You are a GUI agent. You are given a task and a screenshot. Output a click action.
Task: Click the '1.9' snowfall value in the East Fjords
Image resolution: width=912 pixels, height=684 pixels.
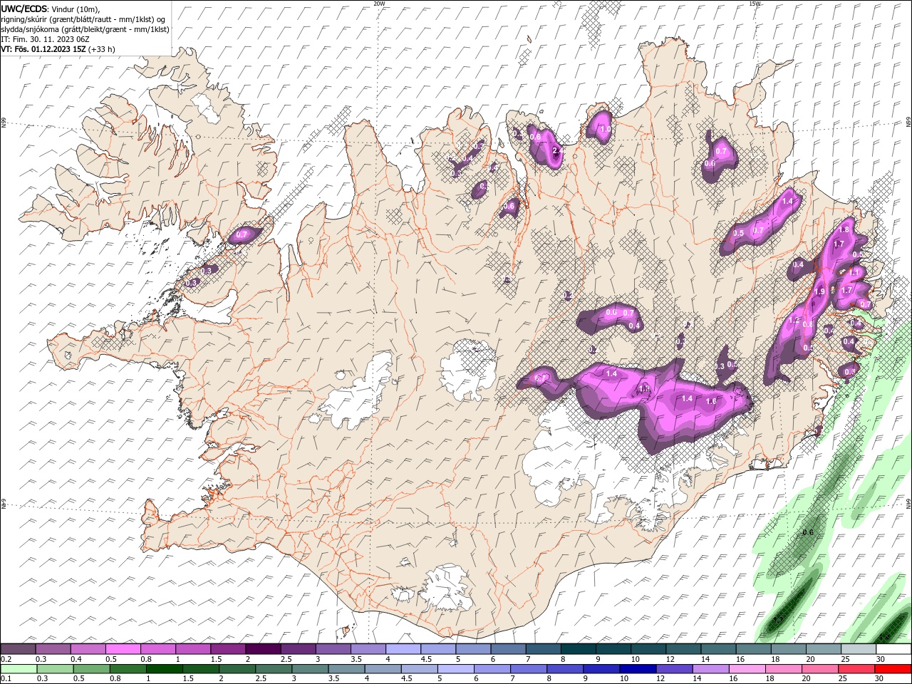coord(819,292)
